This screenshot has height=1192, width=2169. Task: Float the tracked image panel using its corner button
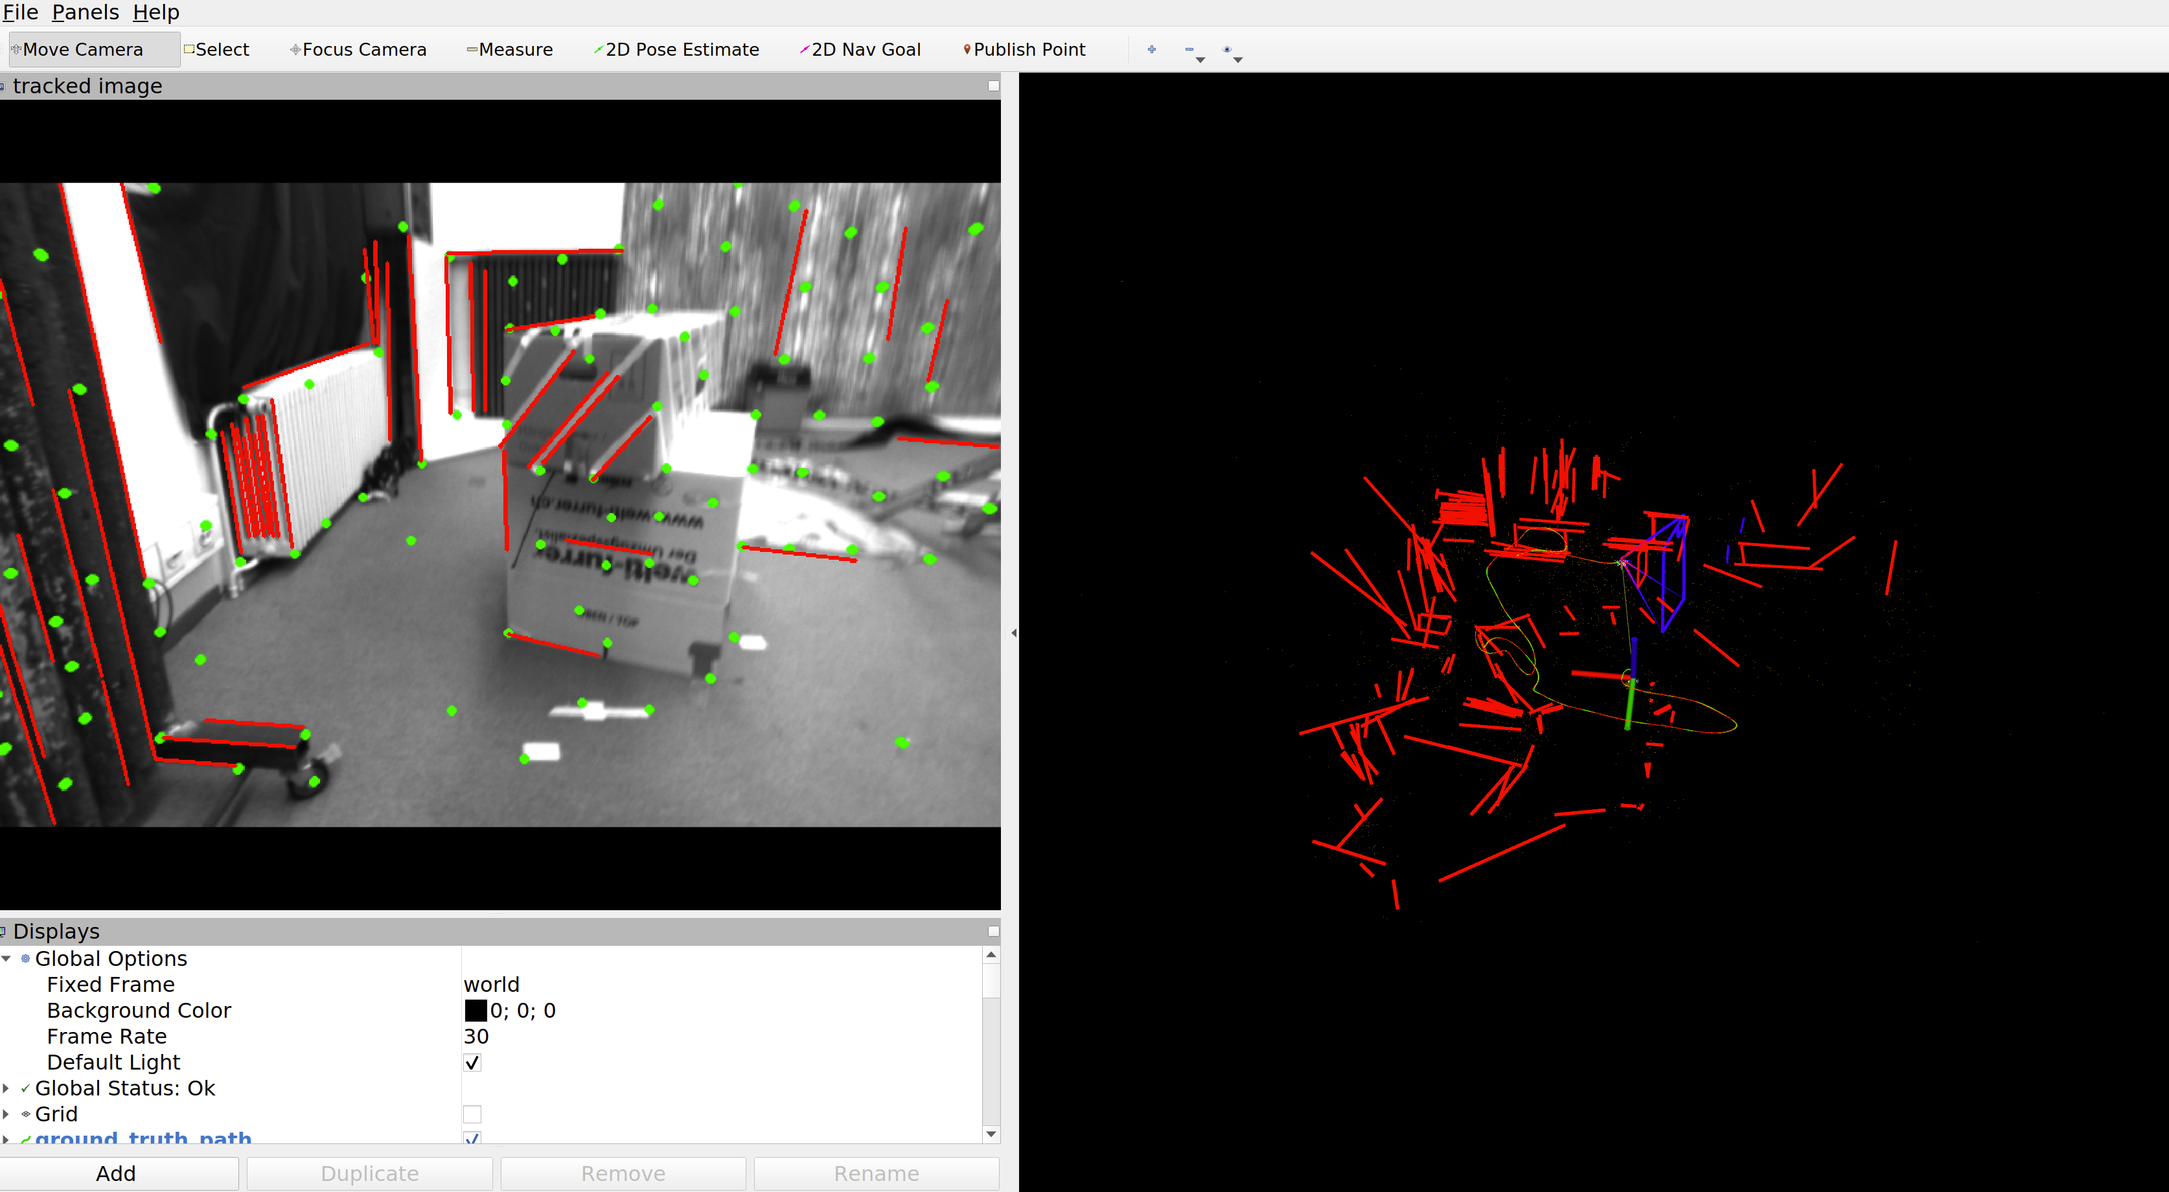click(x=994, y=86)
